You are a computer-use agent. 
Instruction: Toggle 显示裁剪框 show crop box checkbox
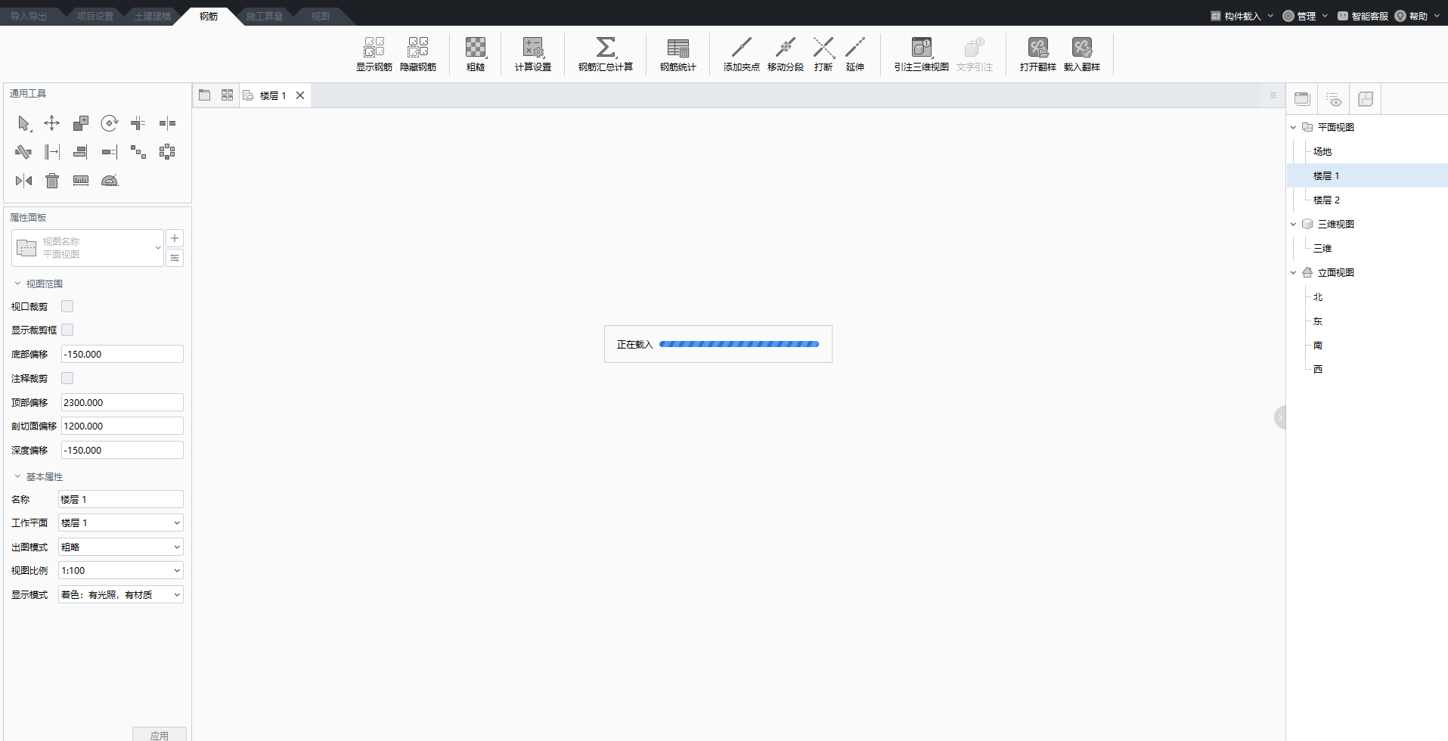pyautogui.click(x=67, y=330)
